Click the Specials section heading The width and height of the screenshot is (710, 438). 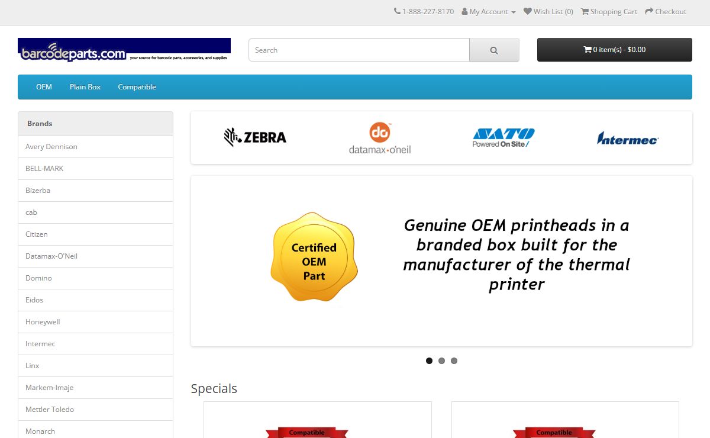click(x=214, y=389)
